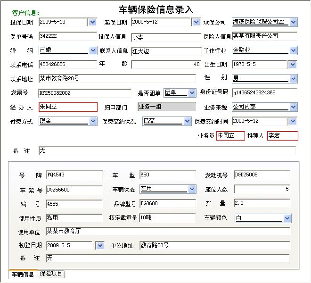
Task: Focus the 推荐人 field with 李宏
Action: pos(282,136)
